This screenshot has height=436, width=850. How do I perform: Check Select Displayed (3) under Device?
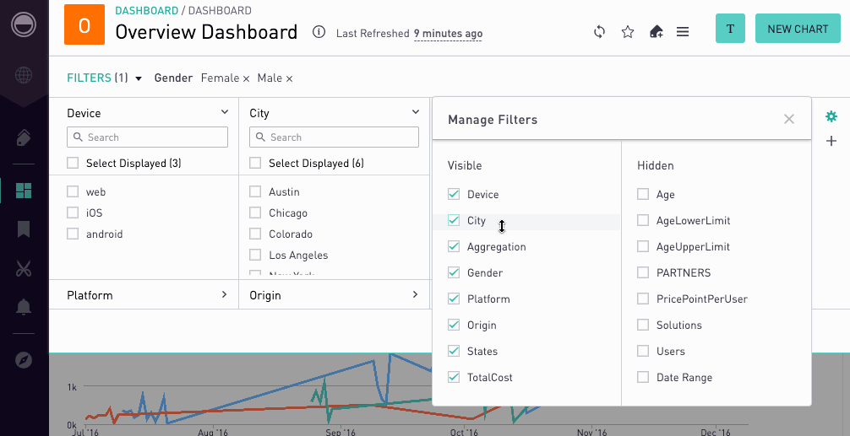tap(73, 163)
